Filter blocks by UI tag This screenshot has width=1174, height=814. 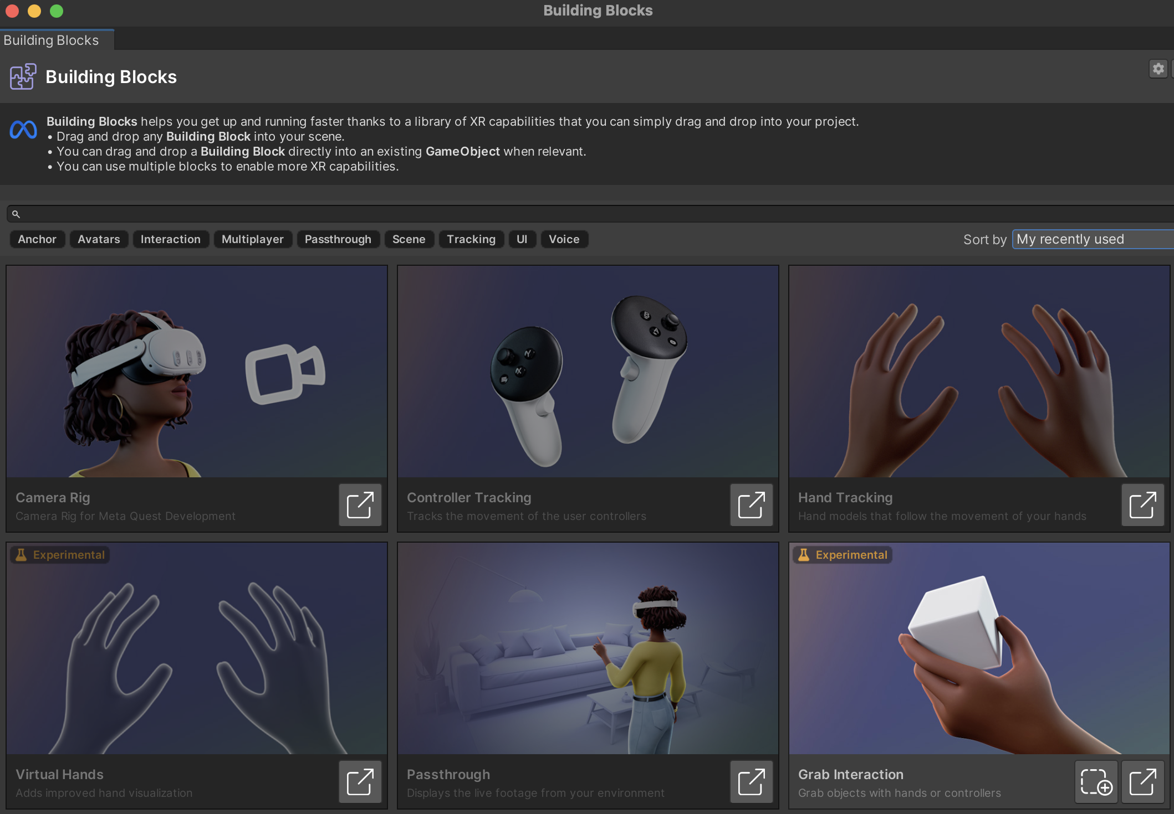tap(522, 239)
